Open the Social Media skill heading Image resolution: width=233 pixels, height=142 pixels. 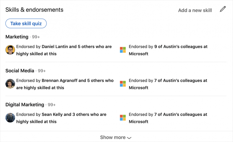tap(20, 71)
